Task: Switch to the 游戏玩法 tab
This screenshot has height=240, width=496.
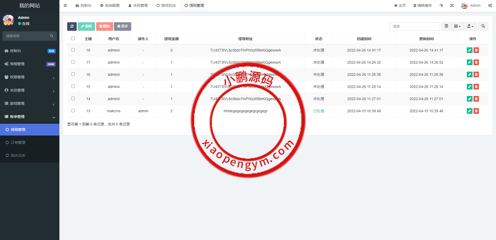Action: pos(166,5)
